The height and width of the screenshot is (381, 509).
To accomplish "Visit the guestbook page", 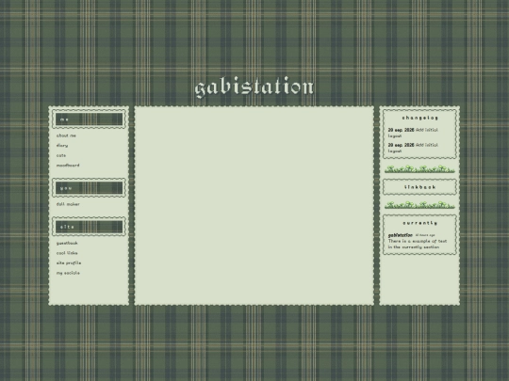I will pos(67,243).
